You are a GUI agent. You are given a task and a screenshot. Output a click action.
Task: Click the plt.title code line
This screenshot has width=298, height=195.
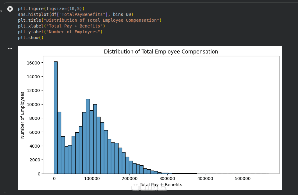click(89, 20)
